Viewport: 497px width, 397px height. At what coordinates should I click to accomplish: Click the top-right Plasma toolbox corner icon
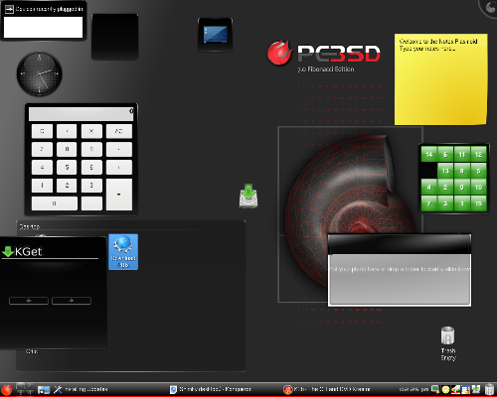[x=489, y=7]
